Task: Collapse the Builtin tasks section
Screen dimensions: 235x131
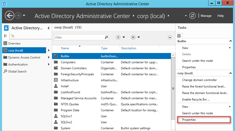Action: click(x=230, y=41)
